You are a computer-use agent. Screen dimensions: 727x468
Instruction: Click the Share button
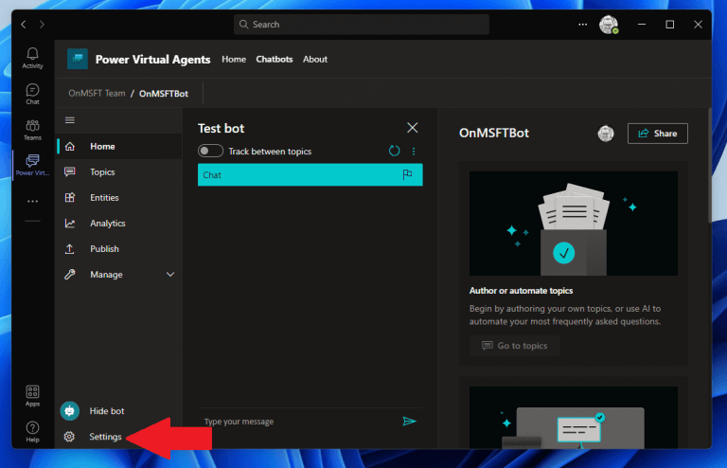pyautogui.click(x=658, y=134)
